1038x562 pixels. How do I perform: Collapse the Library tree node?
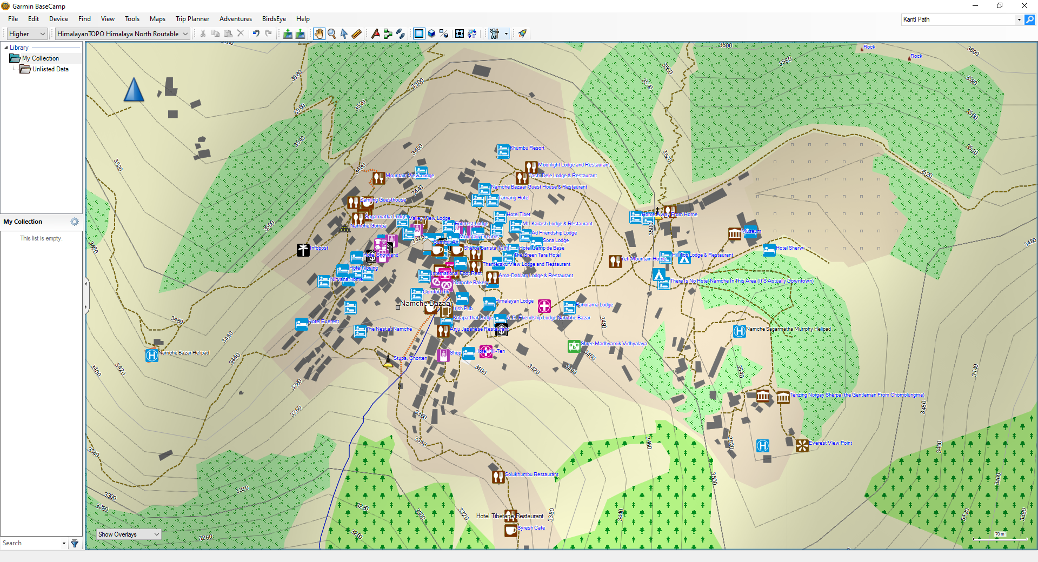click(6, 48)
